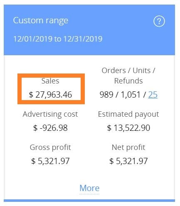Open the 25 refunds link
The width and height of the screenshot is (180, 206).
click(153, 95)
